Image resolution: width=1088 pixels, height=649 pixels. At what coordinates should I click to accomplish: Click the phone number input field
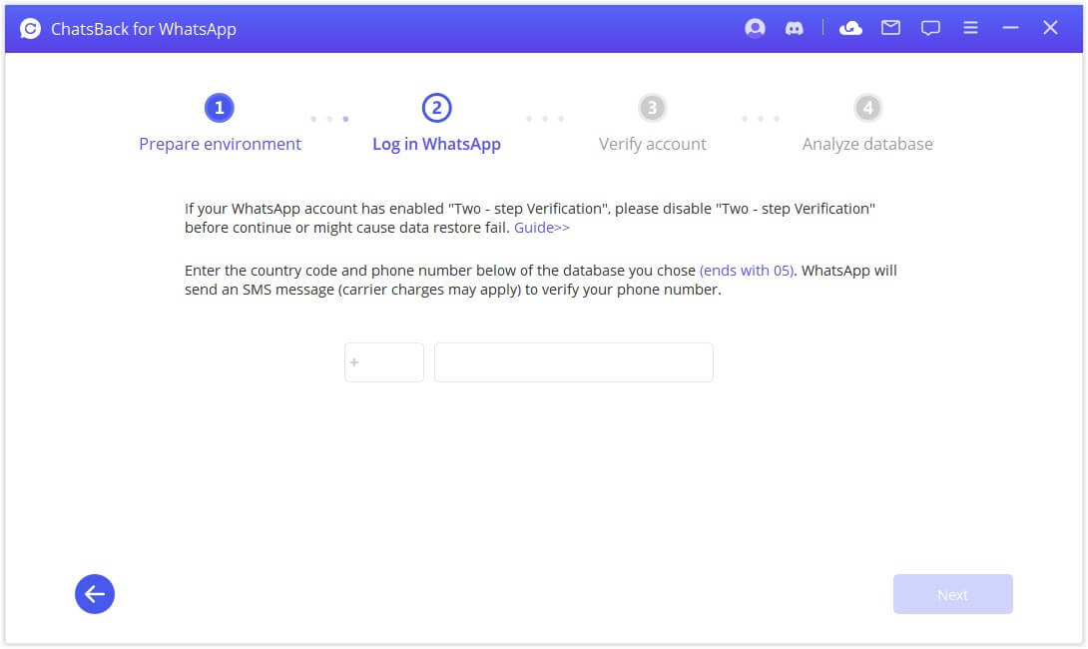pos(574,362)
